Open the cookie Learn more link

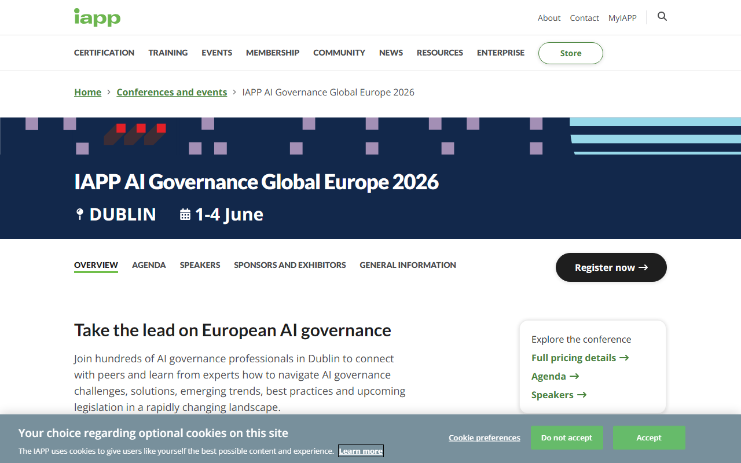click(x=361, y=451)
